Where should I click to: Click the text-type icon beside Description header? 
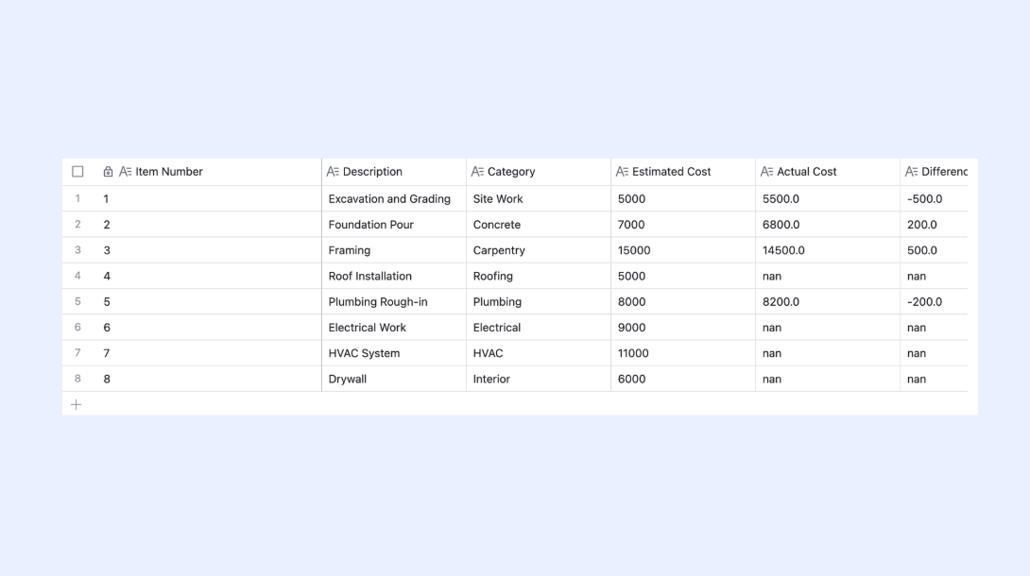[333, 172]
